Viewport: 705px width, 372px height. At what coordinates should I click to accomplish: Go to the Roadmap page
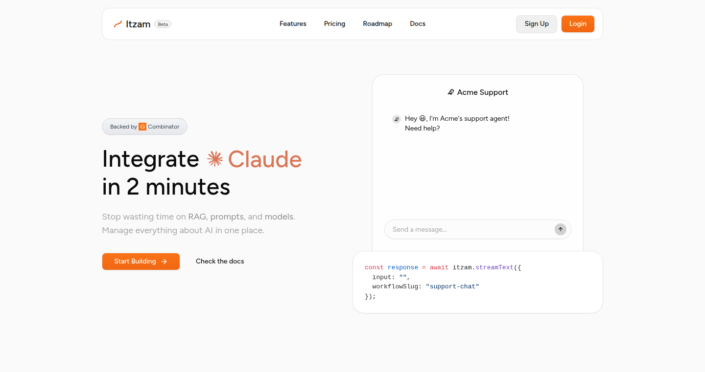[377, 23]
